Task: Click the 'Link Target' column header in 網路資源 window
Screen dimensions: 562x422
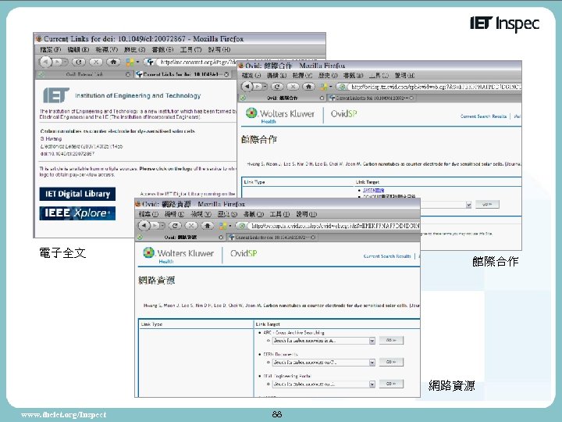Action: [x=268, y=324]
